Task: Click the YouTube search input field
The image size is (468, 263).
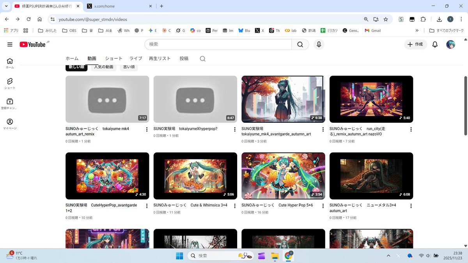Action: click(218, 44)
